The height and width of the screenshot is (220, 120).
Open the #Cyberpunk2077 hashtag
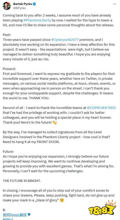coord(65,40)
